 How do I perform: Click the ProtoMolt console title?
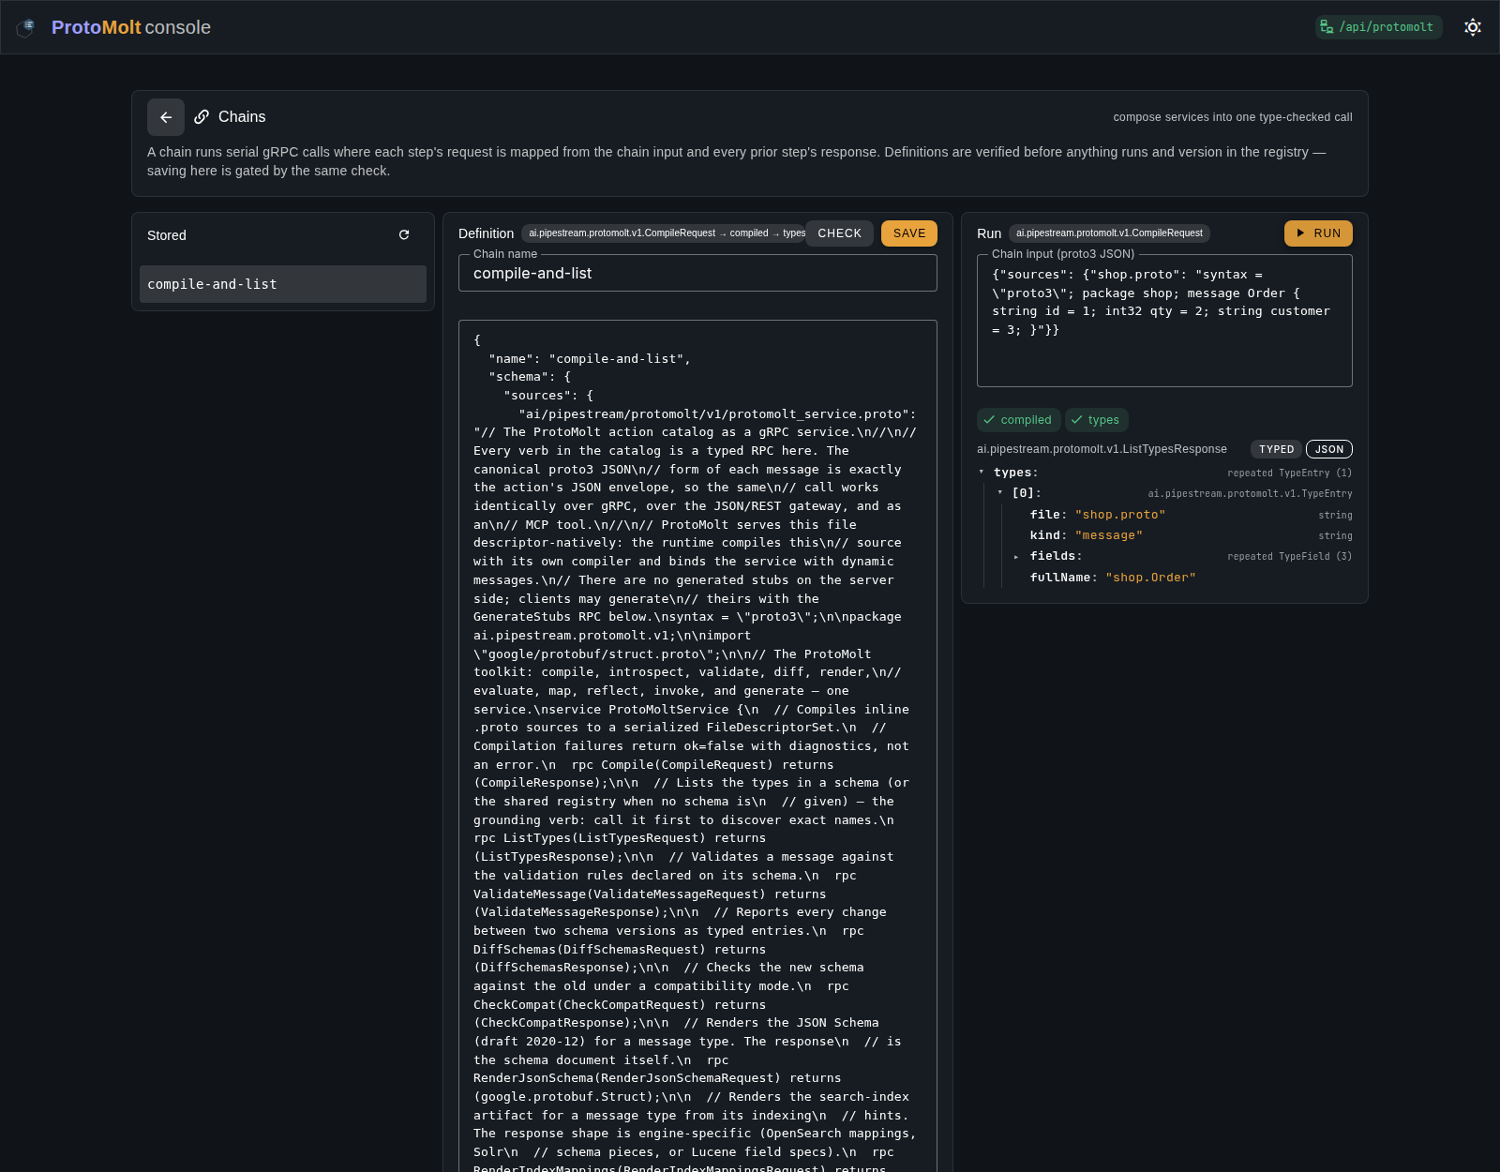click(x=131, y=27)
